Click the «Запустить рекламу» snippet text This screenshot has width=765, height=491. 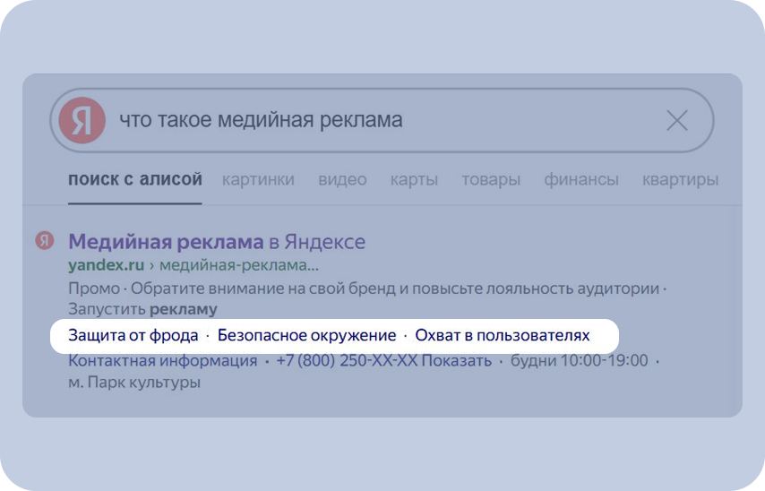142,309
